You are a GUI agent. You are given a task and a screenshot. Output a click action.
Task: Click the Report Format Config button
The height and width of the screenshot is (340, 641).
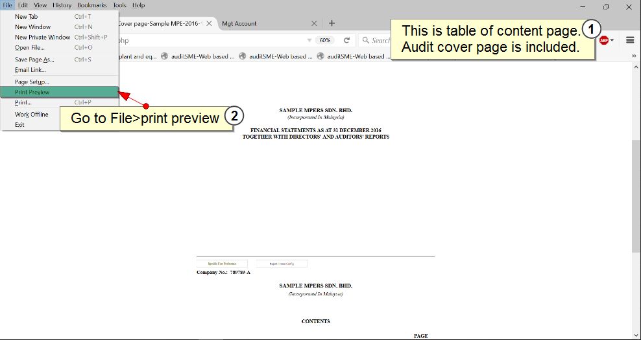coord(282,264)
